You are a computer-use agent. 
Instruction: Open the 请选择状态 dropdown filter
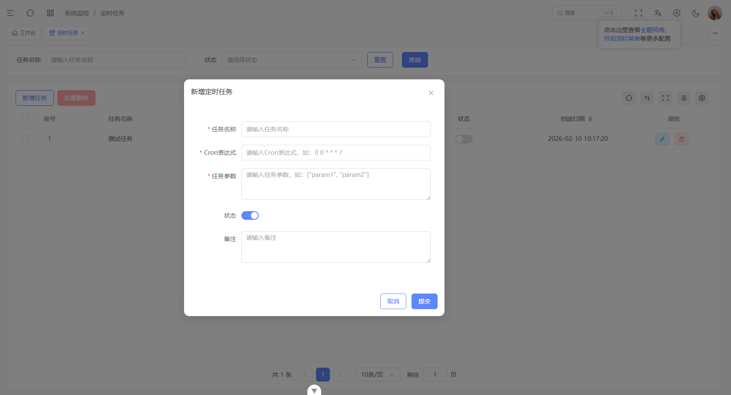coord(292,60)
